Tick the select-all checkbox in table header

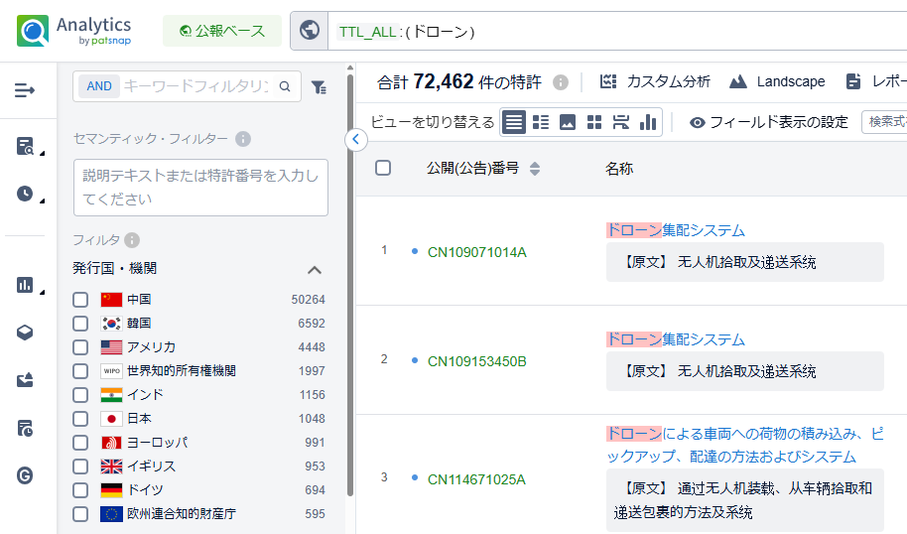coord(383,168)
